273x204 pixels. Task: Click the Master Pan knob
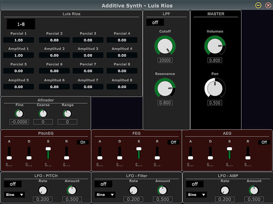coord(215,88)
